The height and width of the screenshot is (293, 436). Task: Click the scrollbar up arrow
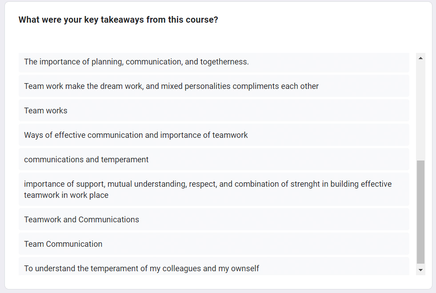(x=420, y=58)
